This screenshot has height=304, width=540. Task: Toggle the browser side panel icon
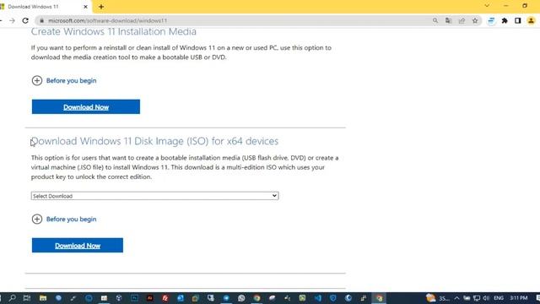[517, 20]
